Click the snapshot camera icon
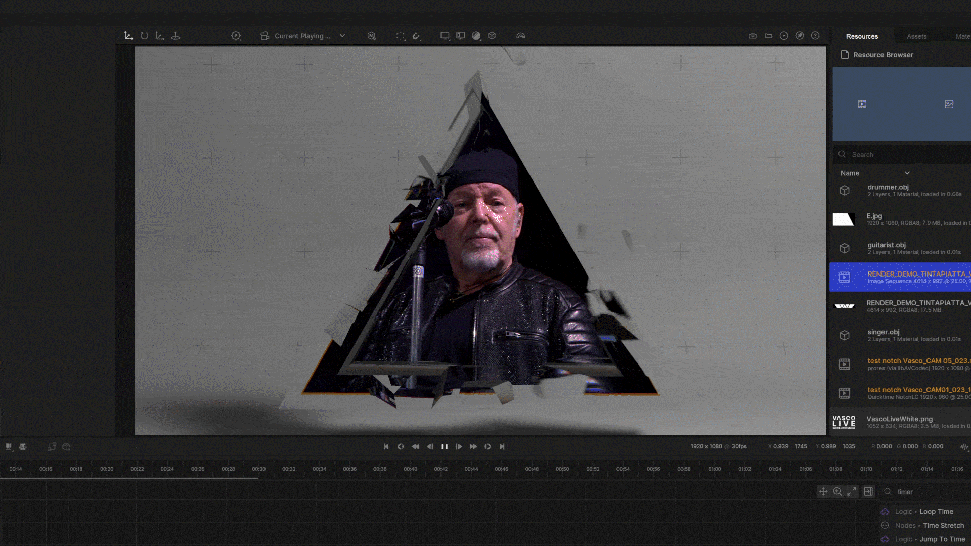Viewport: 971px width, 546px height. click(753, 36)
